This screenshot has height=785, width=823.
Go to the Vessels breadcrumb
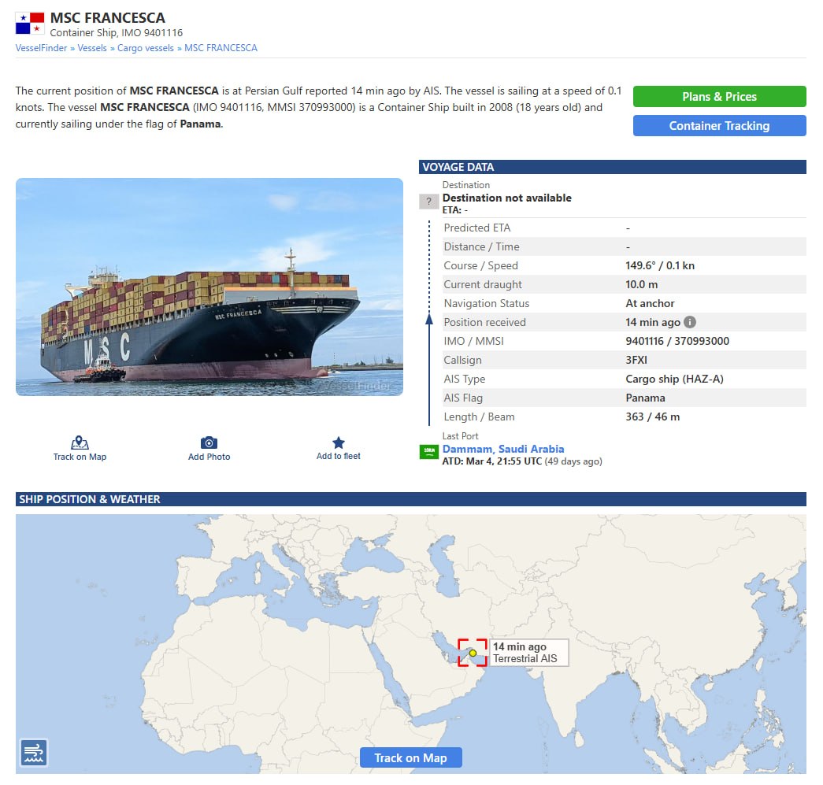tap(92, 48)
